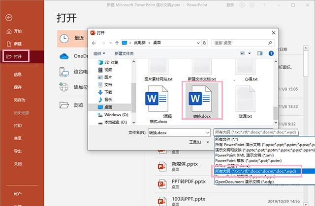Open the 浏览 folder icon

(x=64, y=105)
